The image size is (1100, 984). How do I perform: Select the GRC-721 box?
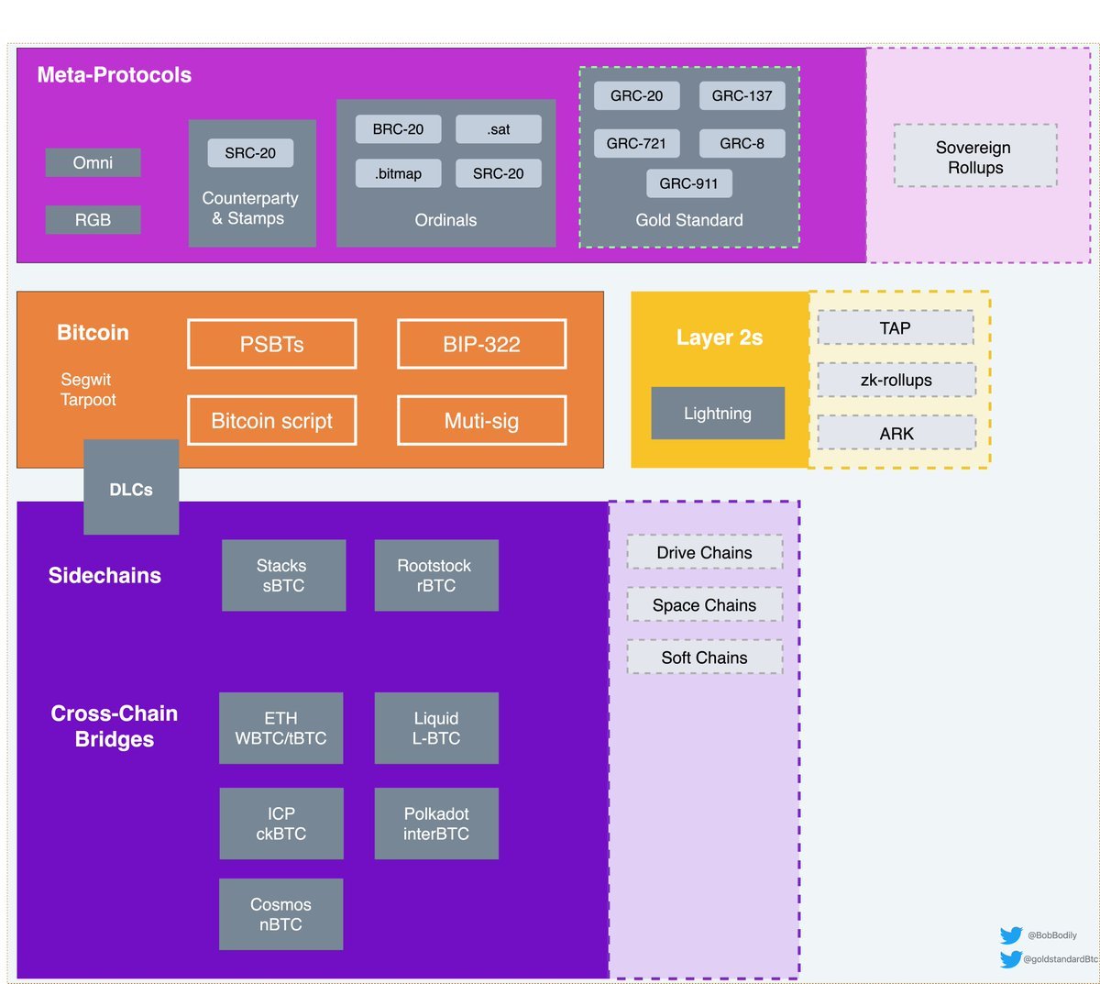click(x=636, y=143)
